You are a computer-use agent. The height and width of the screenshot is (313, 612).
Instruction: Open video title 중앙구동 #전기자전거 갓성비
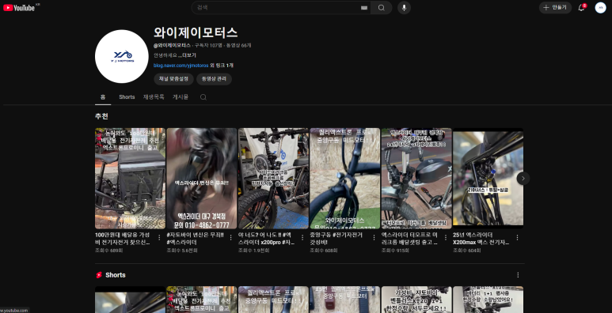336,239
